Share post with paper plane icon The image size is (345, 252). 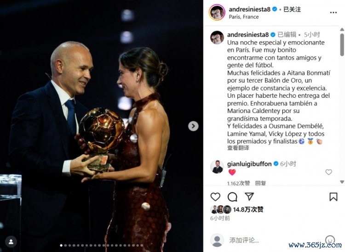(249, 196)
